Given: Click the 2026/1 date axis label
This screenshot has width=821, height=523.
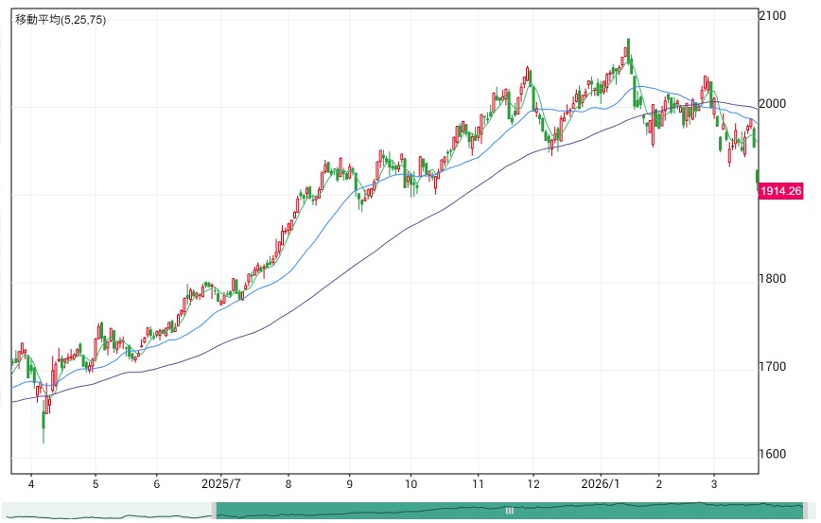Looking at the screenshot, I should click(x=600, y=483).
